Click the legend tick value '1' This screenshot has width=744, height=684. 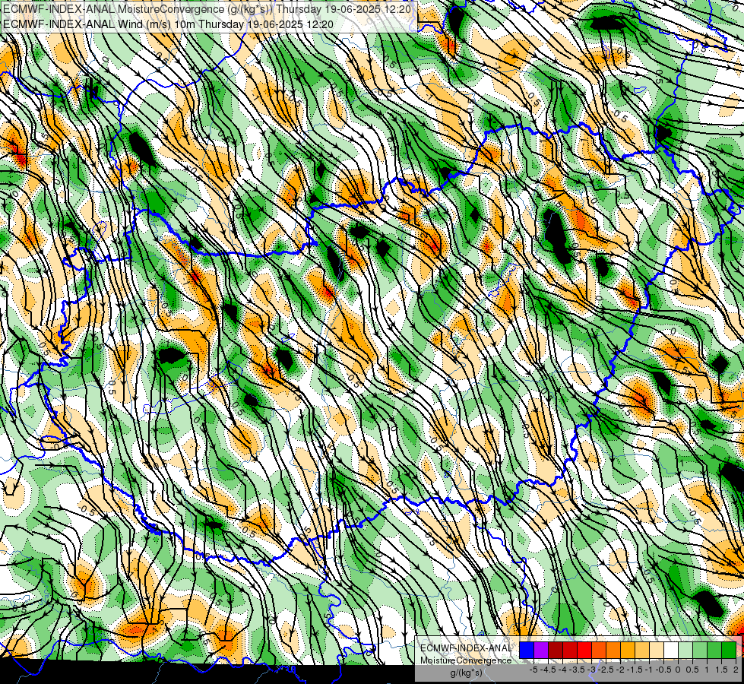[x=707, y=670]
